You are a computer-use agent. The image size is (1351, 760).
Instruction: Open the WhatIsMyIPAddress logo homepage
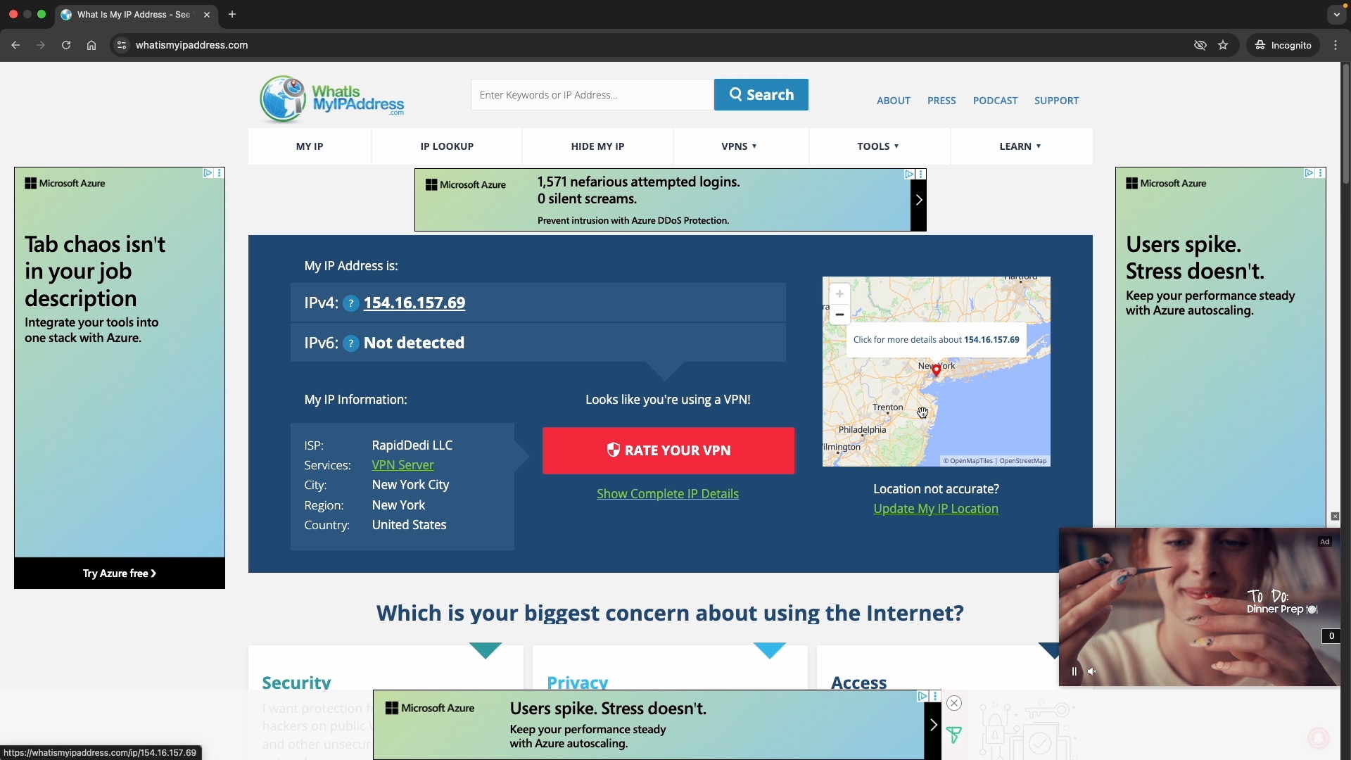(x=332, y=99)
